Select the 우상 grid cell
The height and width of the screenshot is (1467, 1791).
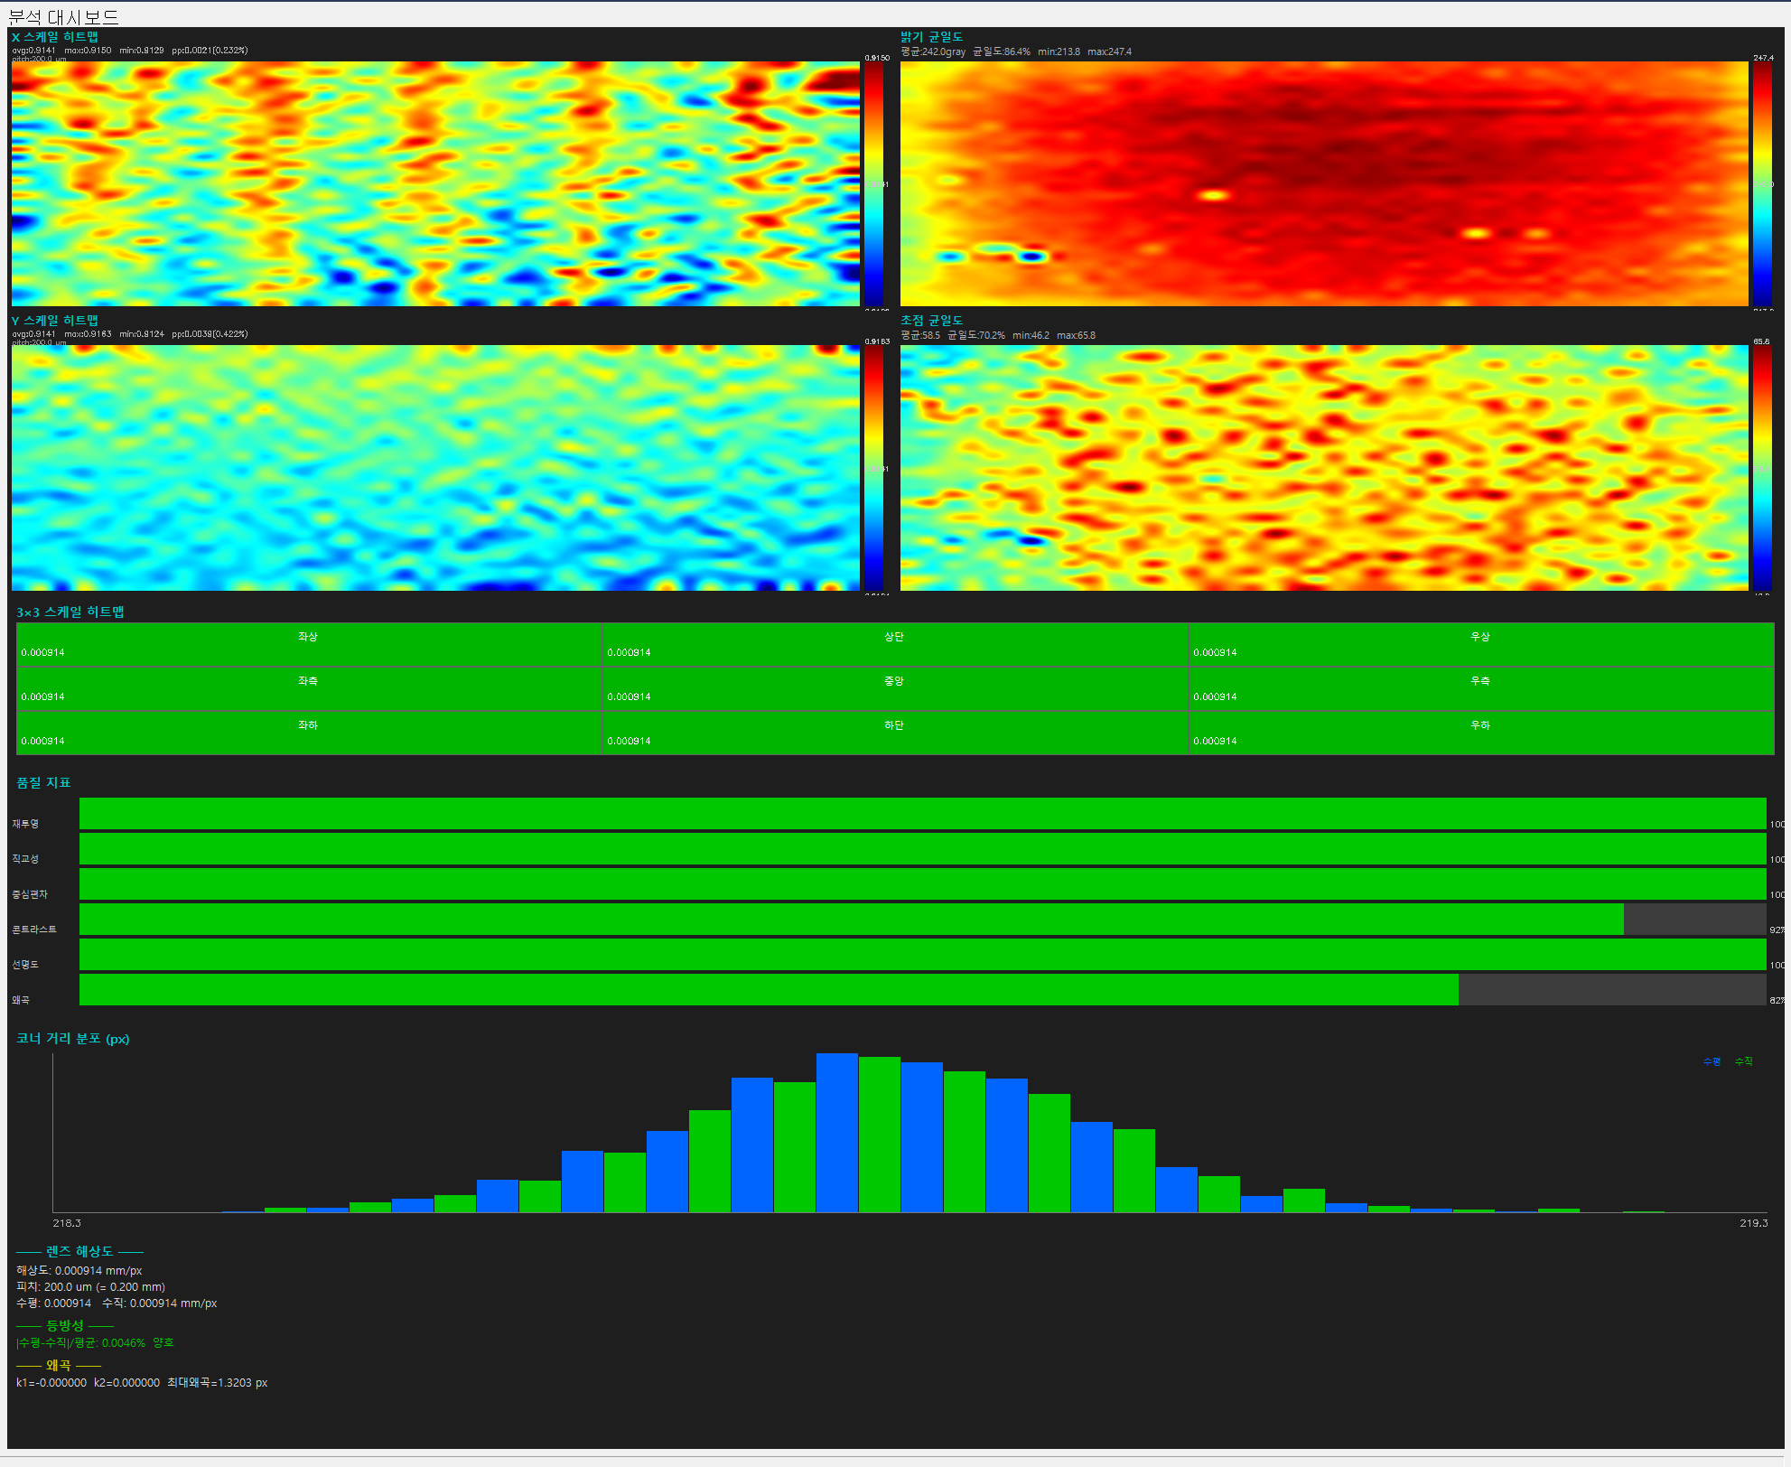(x=1481, y=644)
